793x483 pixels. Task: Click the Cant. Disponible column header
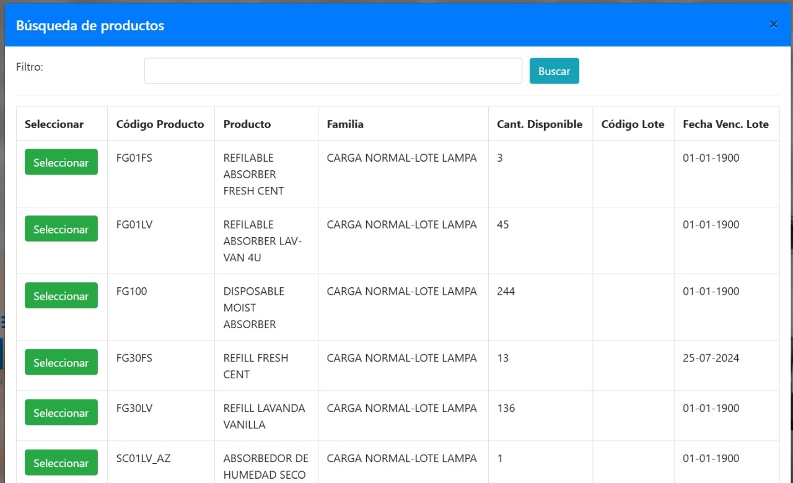pos(540,124)
